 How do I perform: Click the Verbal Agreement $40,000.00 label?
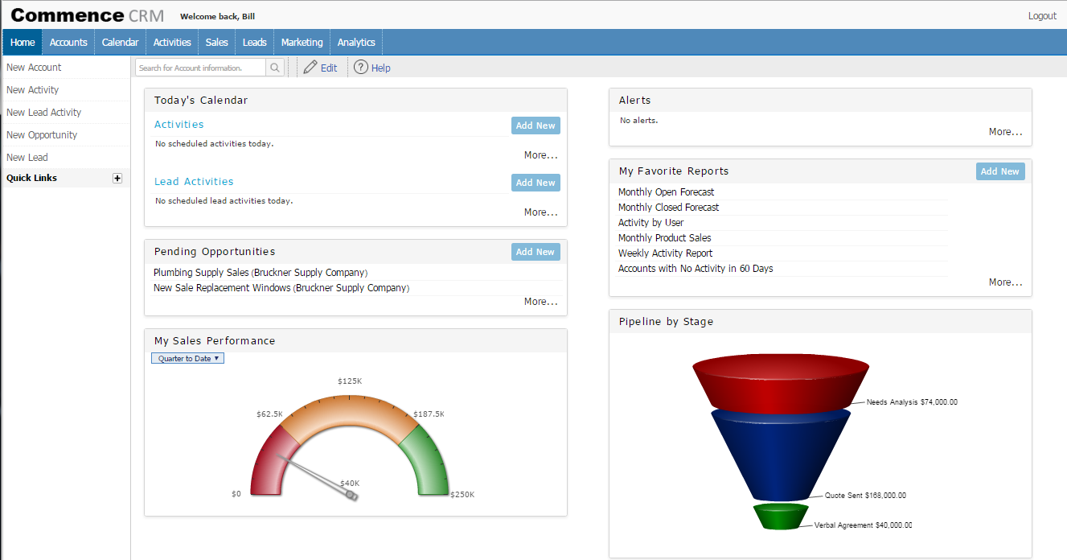coord(864,525)
